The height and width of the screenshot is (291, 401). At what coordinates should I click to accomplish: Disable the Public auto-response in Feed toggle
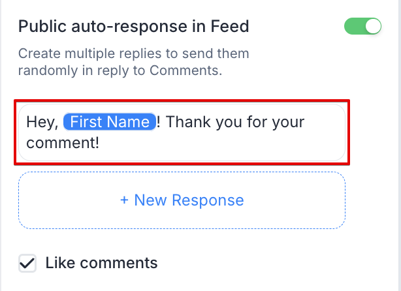click(362, 27)
